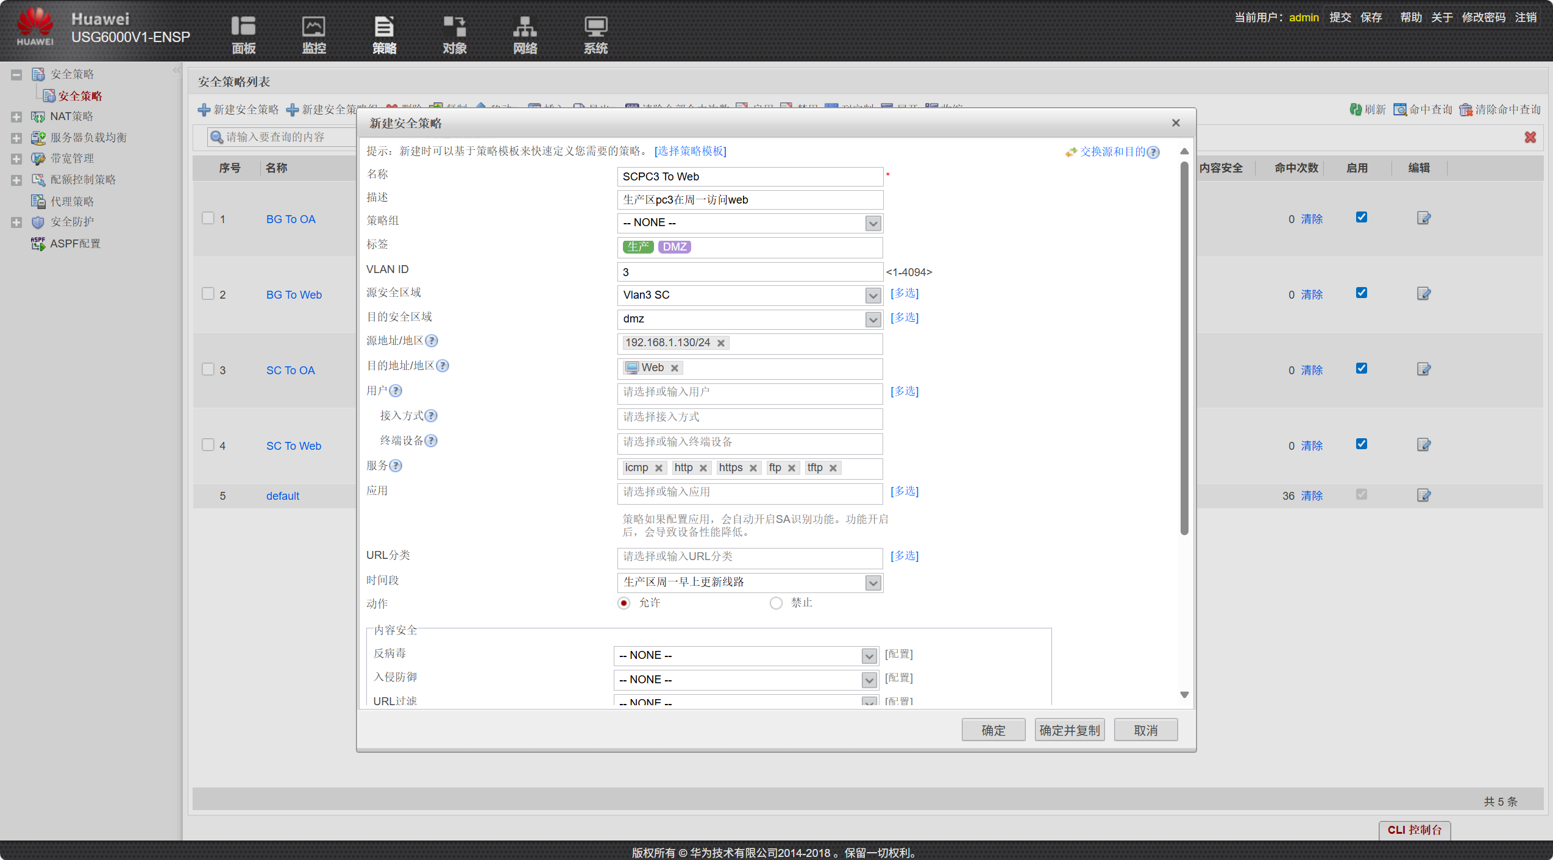This screenshot has height=860, width=1553.
Task: Open the 面板 dashboard icon
Action: tap(243, 34)
